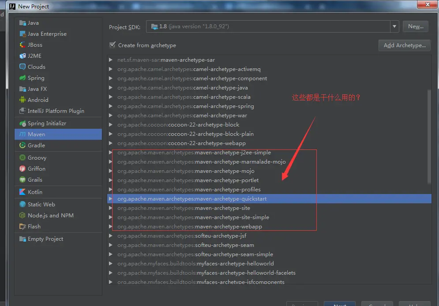Select the Android robot icon
The width and height of the screenshot is (439, 306).
[x=23, y=100]
